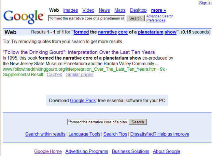Viewport: 212px width, 156px height.
Task: Open Dissatisfied? Help us improve
Action: pos(160,134)
